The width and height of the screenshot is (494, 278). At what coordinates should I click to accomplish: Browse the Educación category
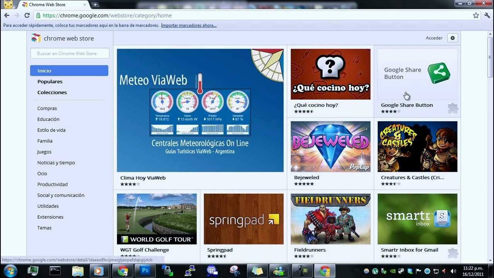click(48, 119)
